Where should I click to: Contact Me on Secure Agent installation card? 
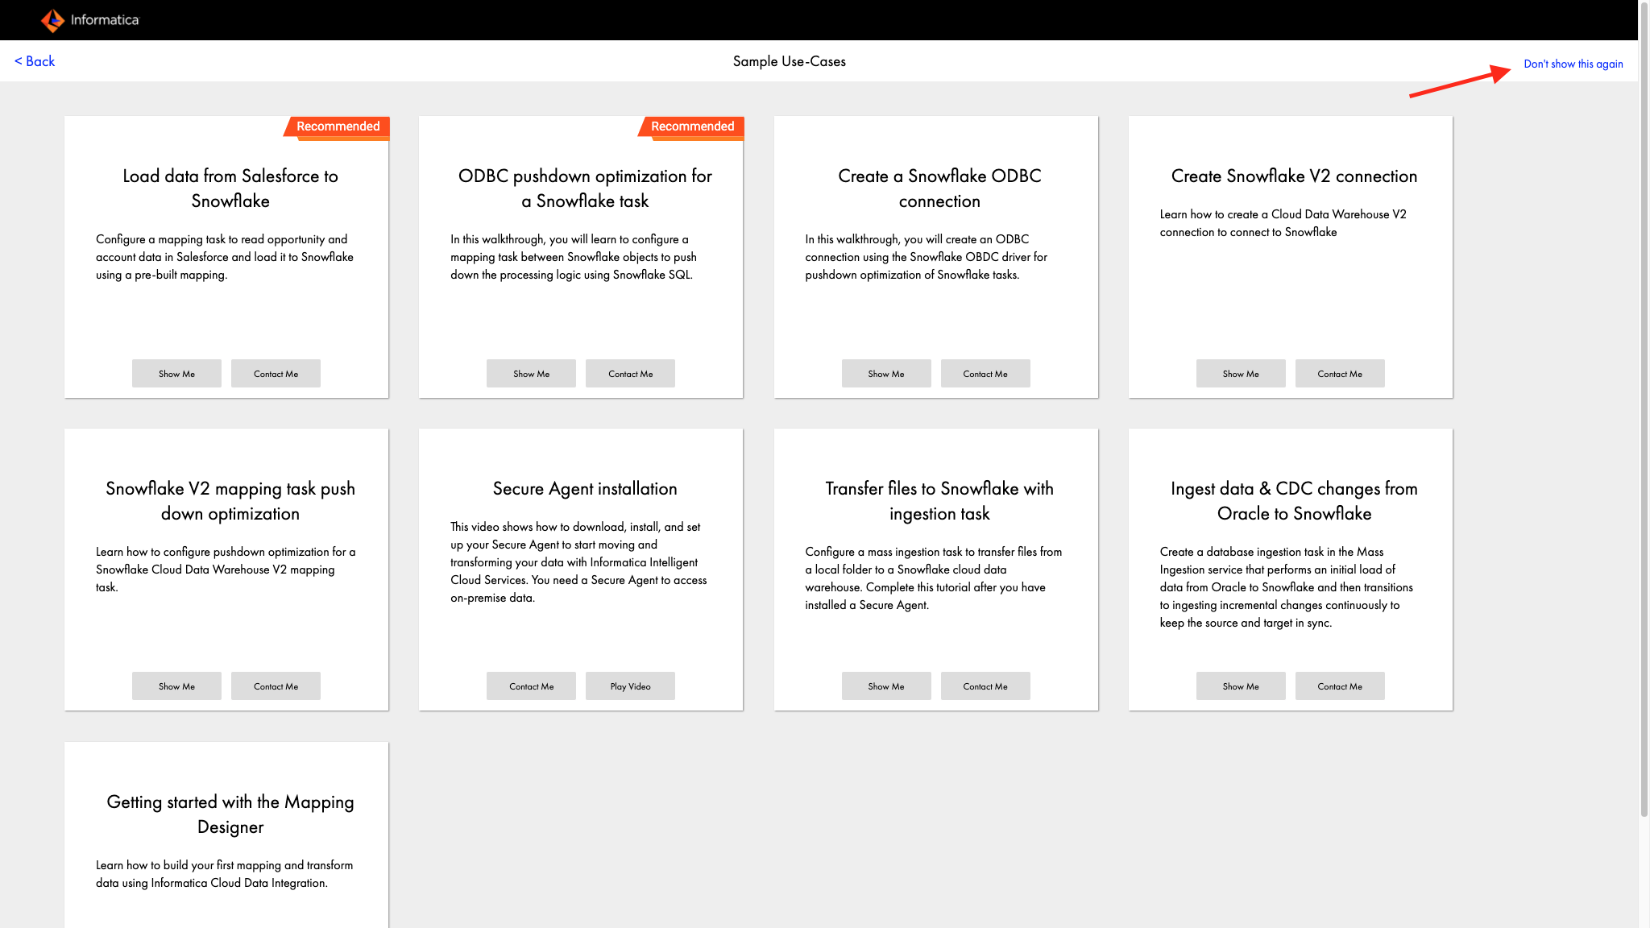point(531,686)
